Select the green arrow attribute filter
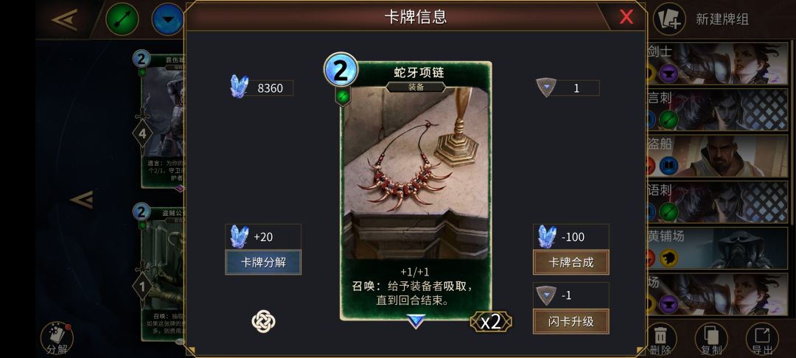796x358 pixels. (x=122, y=19)
